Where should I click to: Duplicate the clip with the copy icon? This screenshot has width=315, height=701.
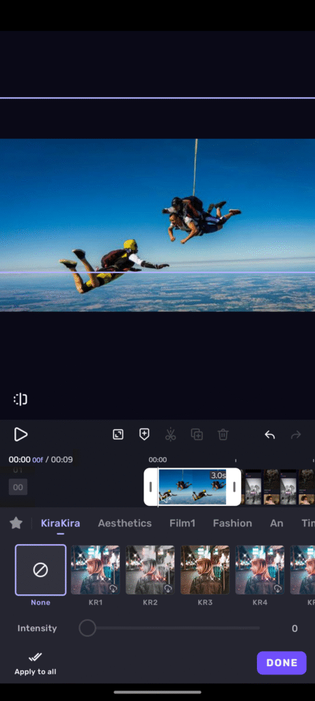197,434
